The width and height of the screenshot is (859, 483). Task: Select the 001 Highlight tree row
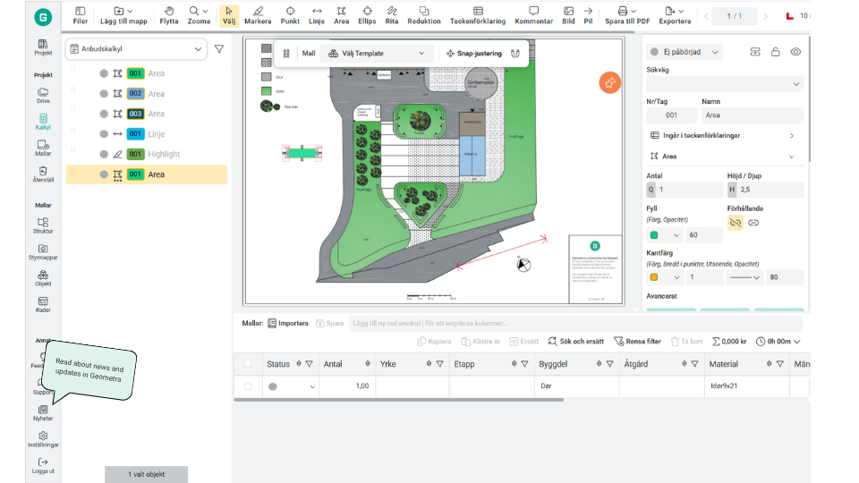(146, 154)
